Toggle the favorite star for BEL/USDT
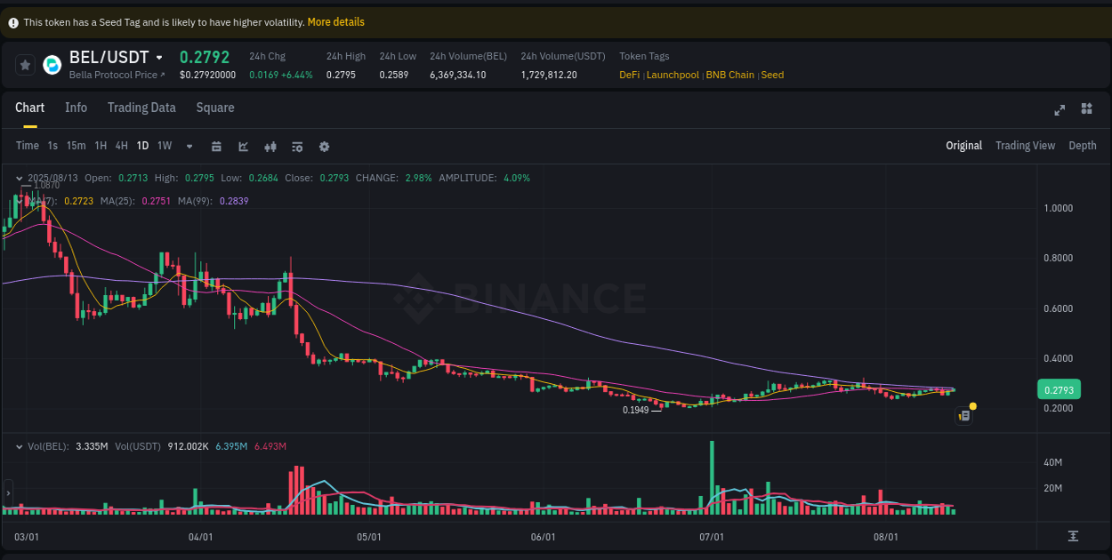 pyautogui.click(x=24, y=64)
